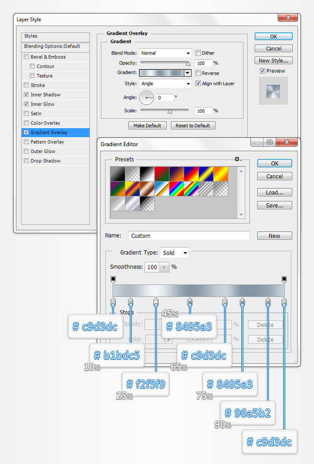Enable the Dither checkbox
This screenshot has width=314, height=464.
tap(198, 53)
